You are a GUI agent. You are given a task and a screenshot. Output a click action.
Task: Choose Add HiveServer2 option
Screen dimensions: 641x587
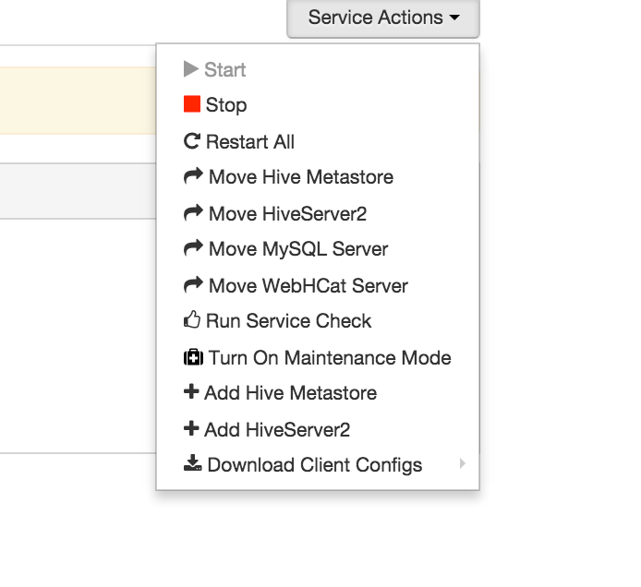pos(277,429)
